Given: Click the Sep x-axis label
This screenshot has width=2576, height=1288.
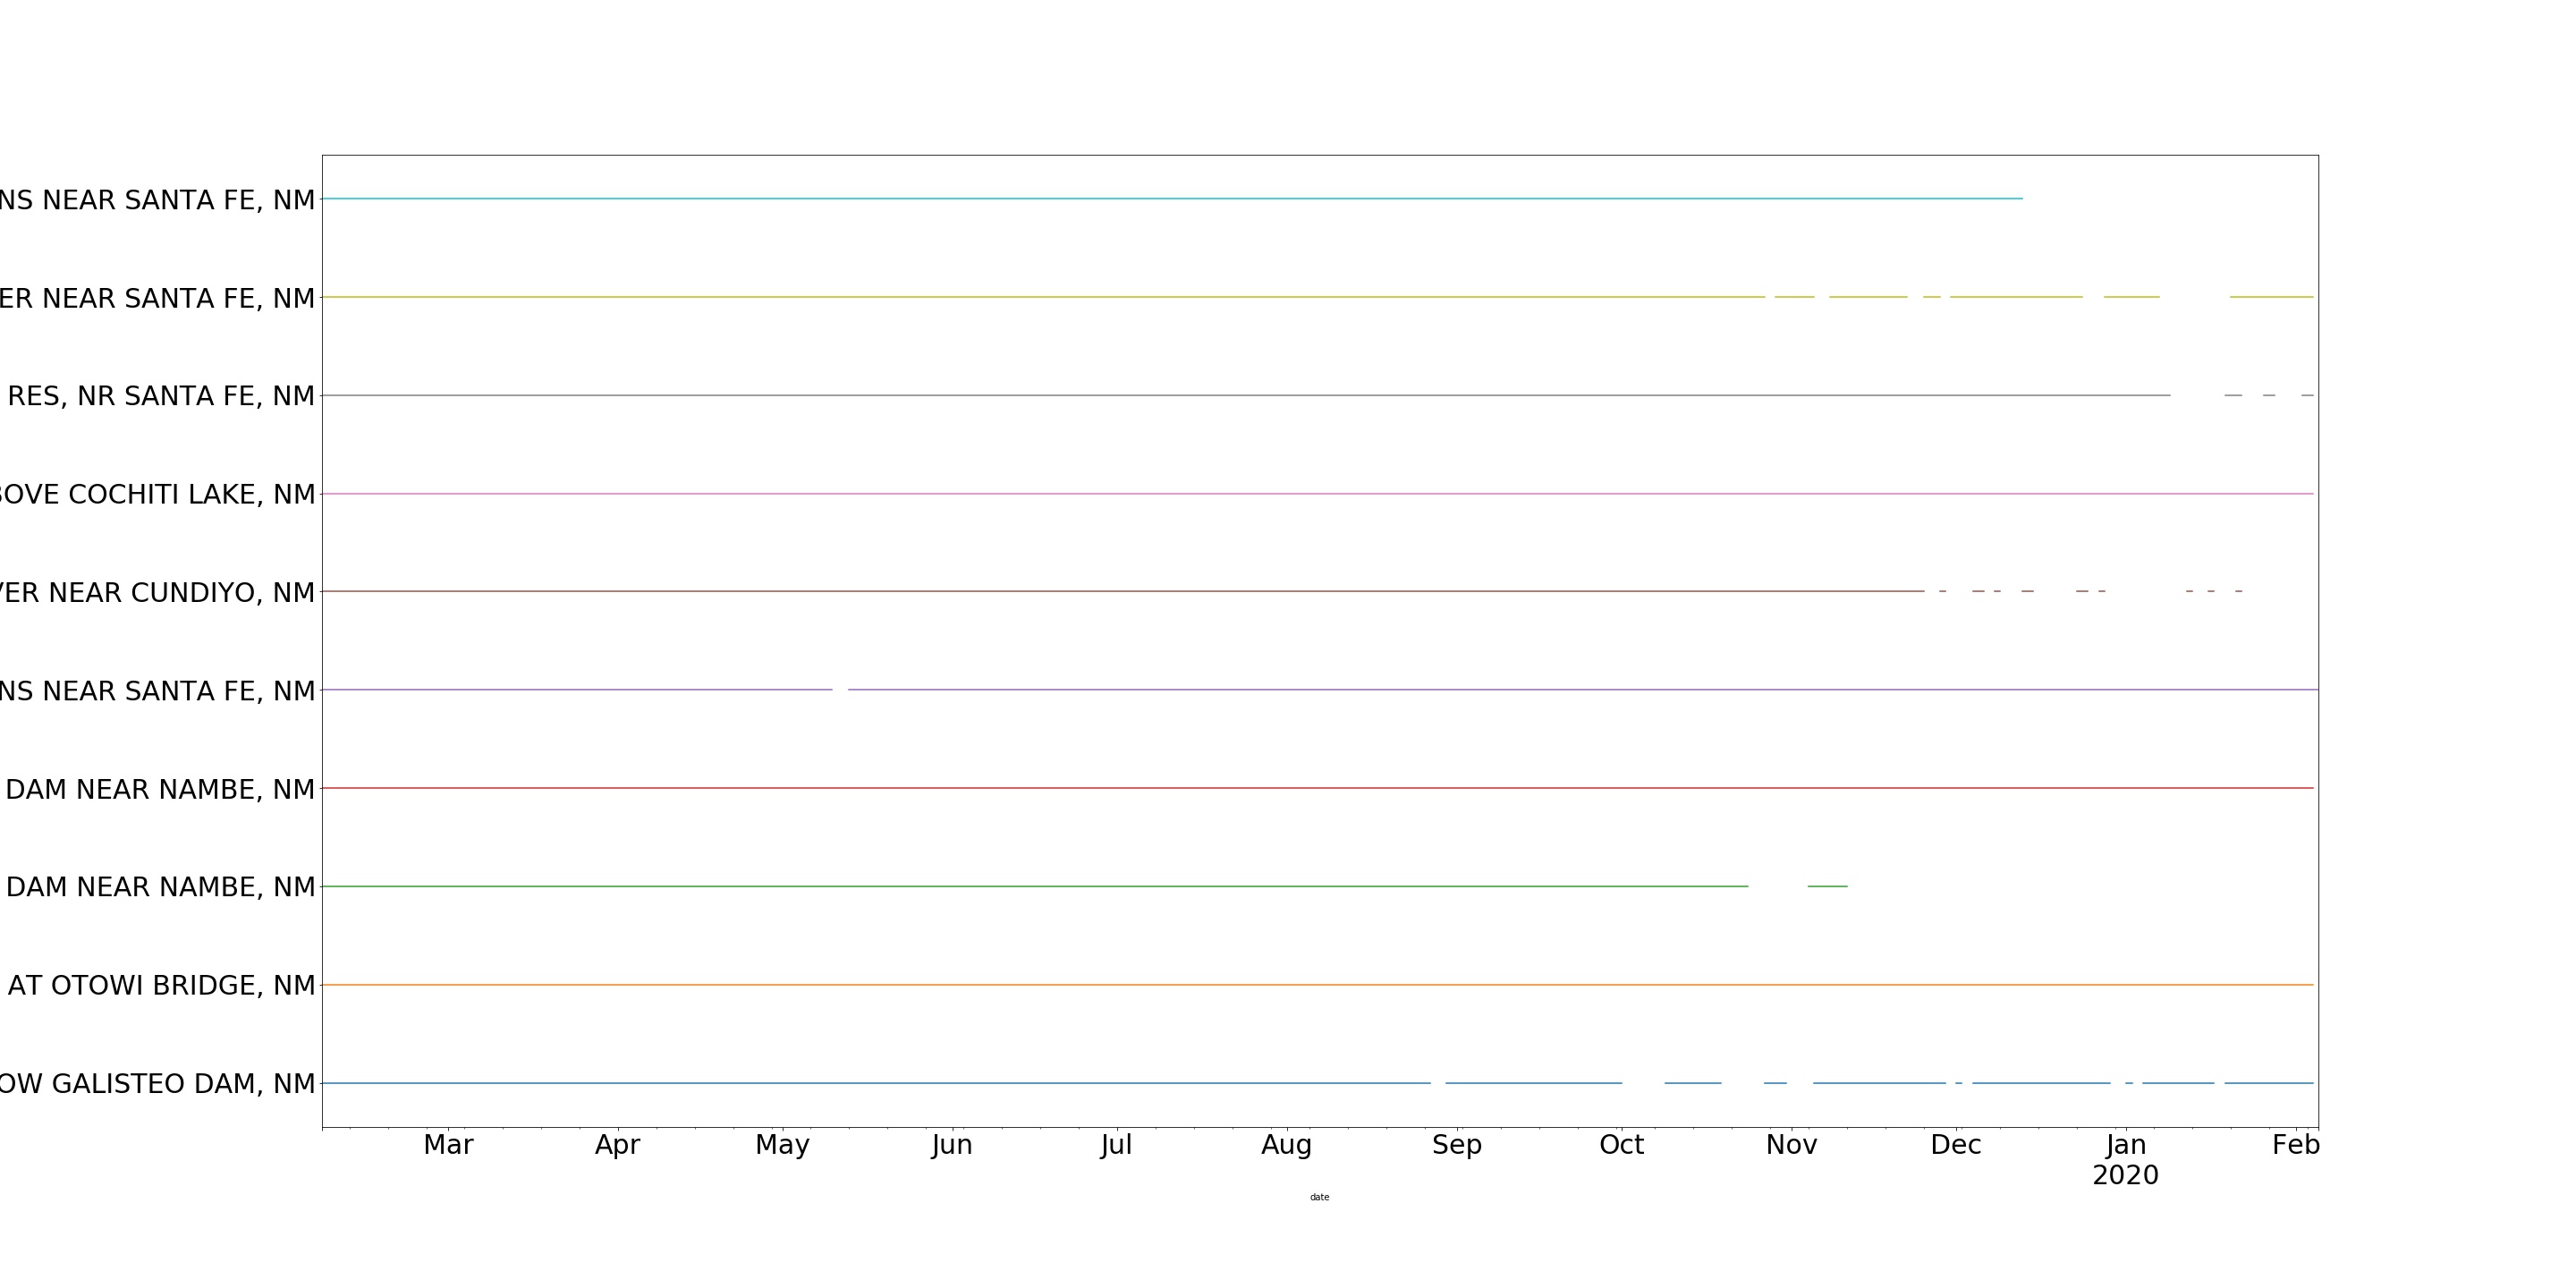Looking at the screenshot, I should [x=1457, y=1145].
